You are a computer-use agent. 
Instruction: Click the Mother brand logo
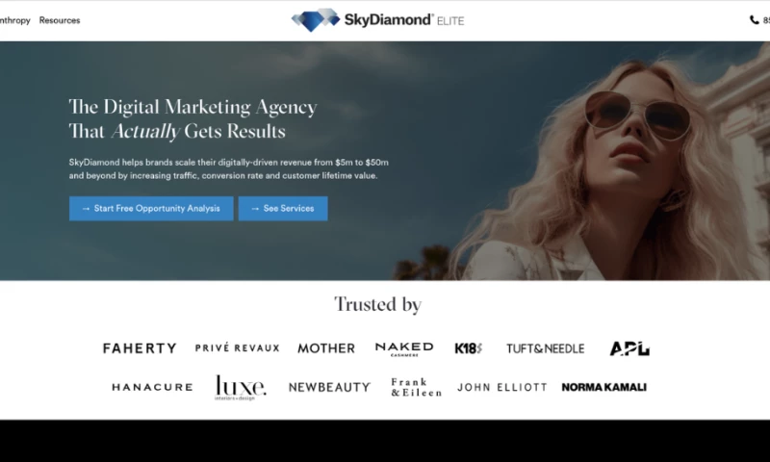click(x=325, y=348)
